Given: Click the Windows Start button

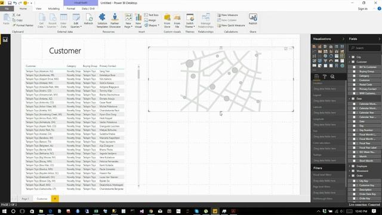Looking at the screenshot, I should click(x=4, y=211).
